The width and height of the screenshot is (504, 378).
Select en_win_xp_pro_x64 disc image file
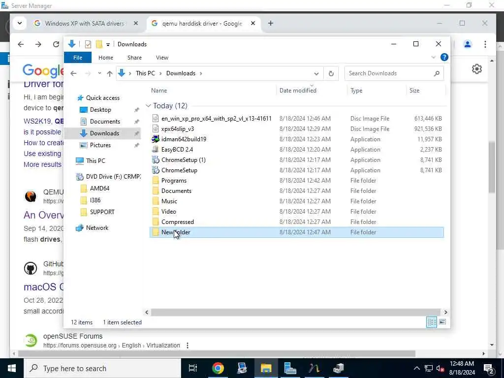pos(216,119)
